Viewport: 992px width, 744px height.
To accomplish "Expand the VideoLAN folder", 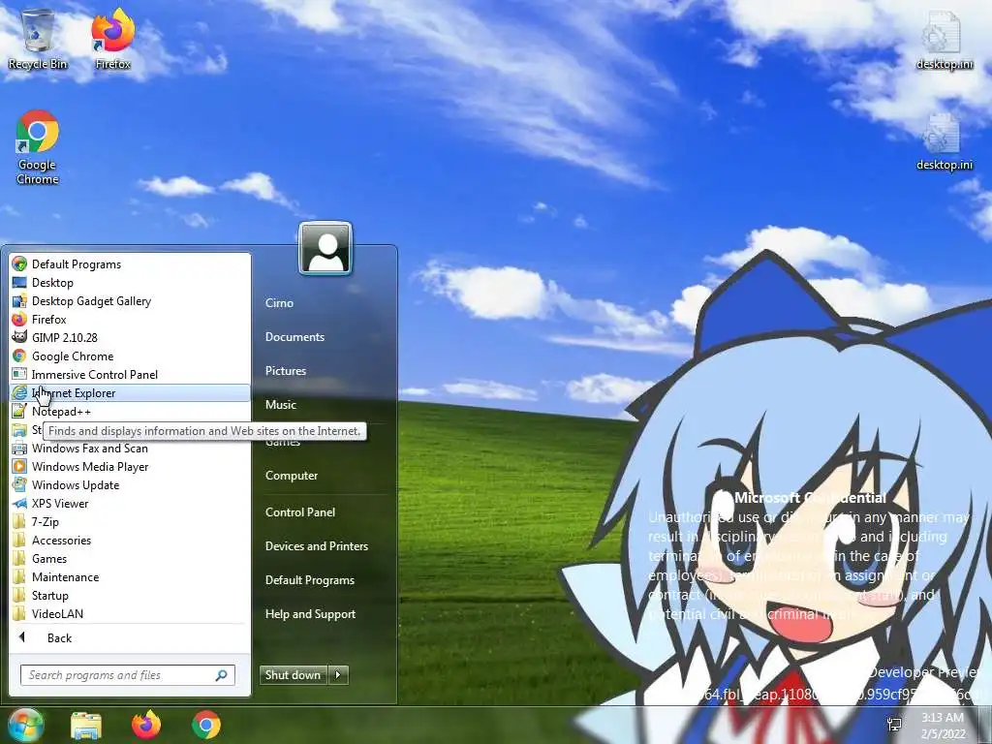I will pyautogui.click(x=131, y=613).
